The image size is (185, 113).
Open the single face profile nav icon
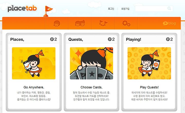[x=57, y=23]
